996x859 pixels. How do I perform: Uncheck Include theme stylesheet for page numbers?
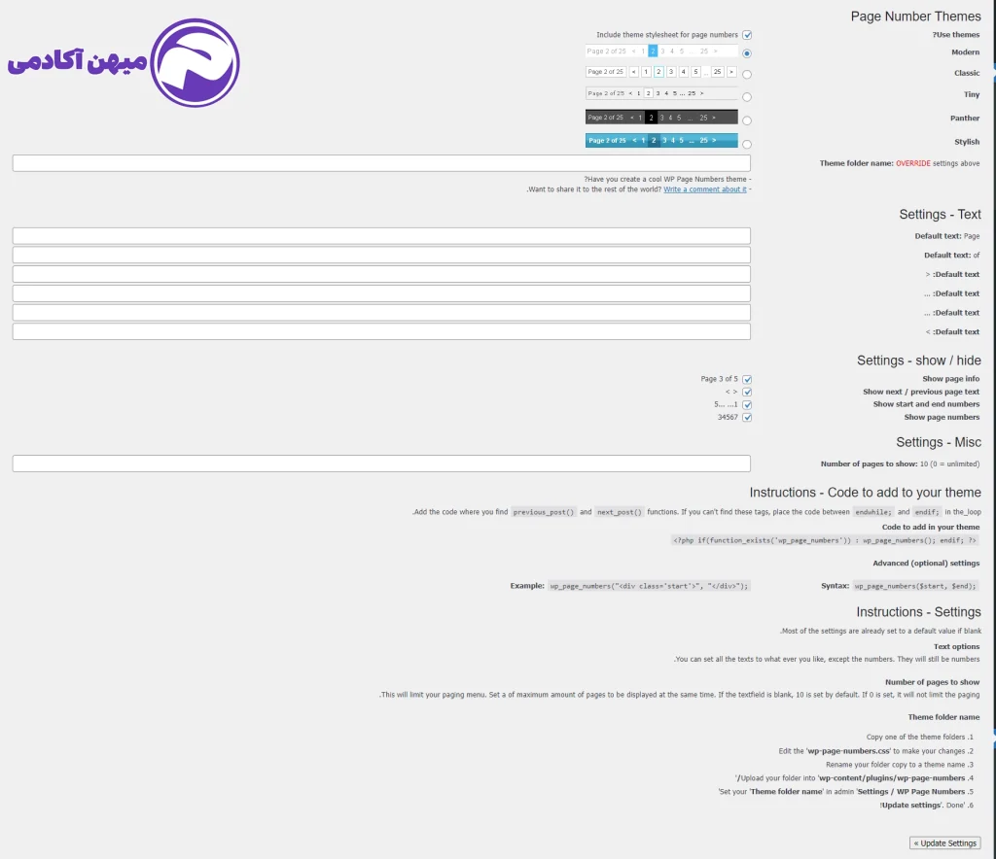click(x=747, y=34)
